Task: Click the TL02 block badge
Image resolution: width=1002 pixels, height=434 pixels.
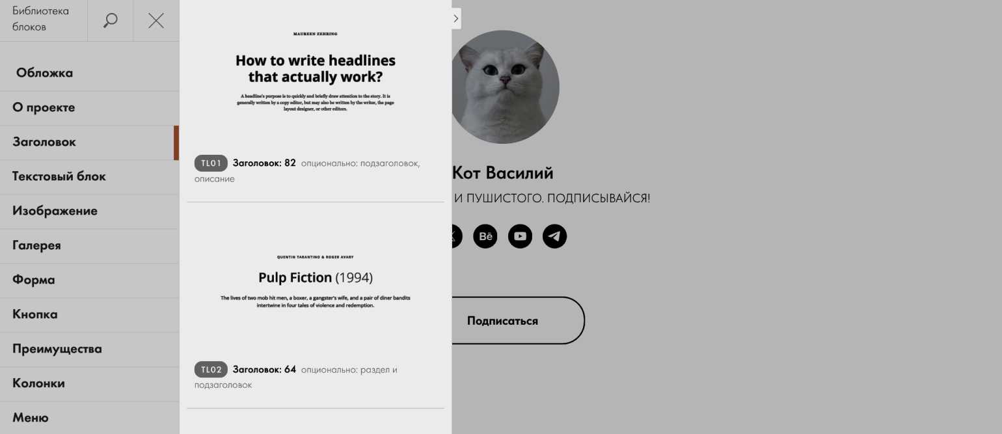Action: click(x=211, y=370)
